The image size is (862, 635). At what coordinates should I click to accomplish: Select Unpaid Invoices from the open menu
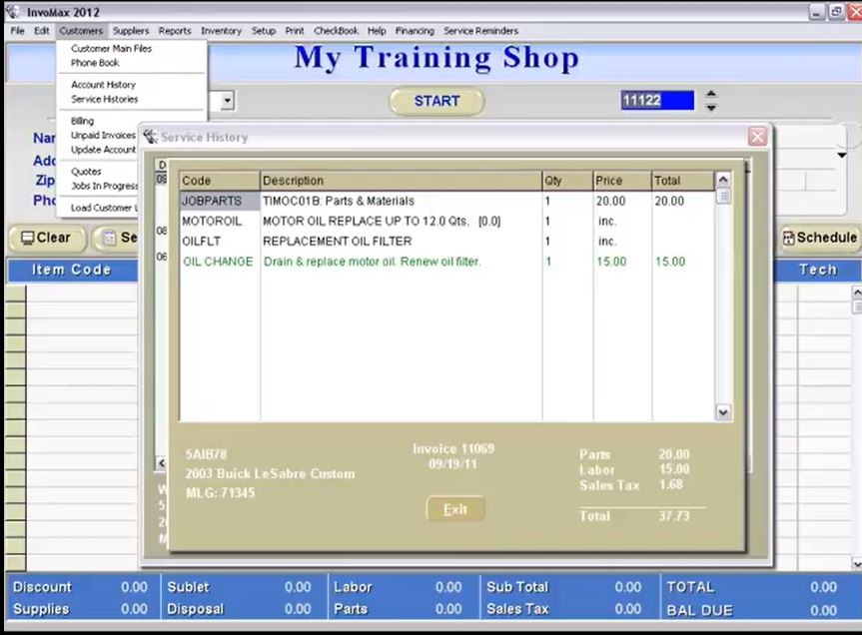point(103,135)
